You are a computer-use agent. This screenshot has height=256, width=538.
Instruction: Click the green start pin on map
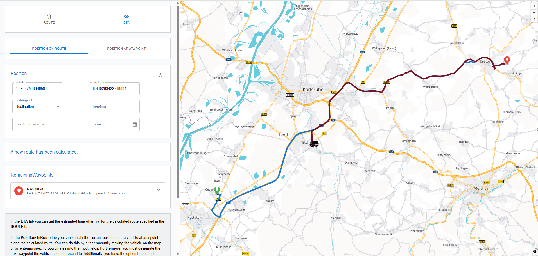click(x=217, y=190)
